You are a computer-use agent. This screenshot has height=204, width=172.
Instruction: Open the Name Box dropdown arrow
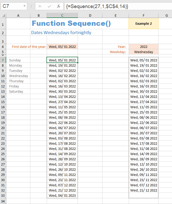tap(24, 6)
